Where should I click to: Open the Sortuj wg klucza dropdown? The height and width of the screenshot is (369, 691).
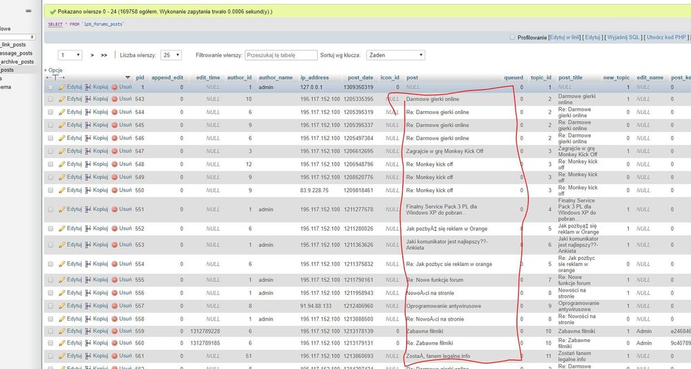[x=390, y=55]
